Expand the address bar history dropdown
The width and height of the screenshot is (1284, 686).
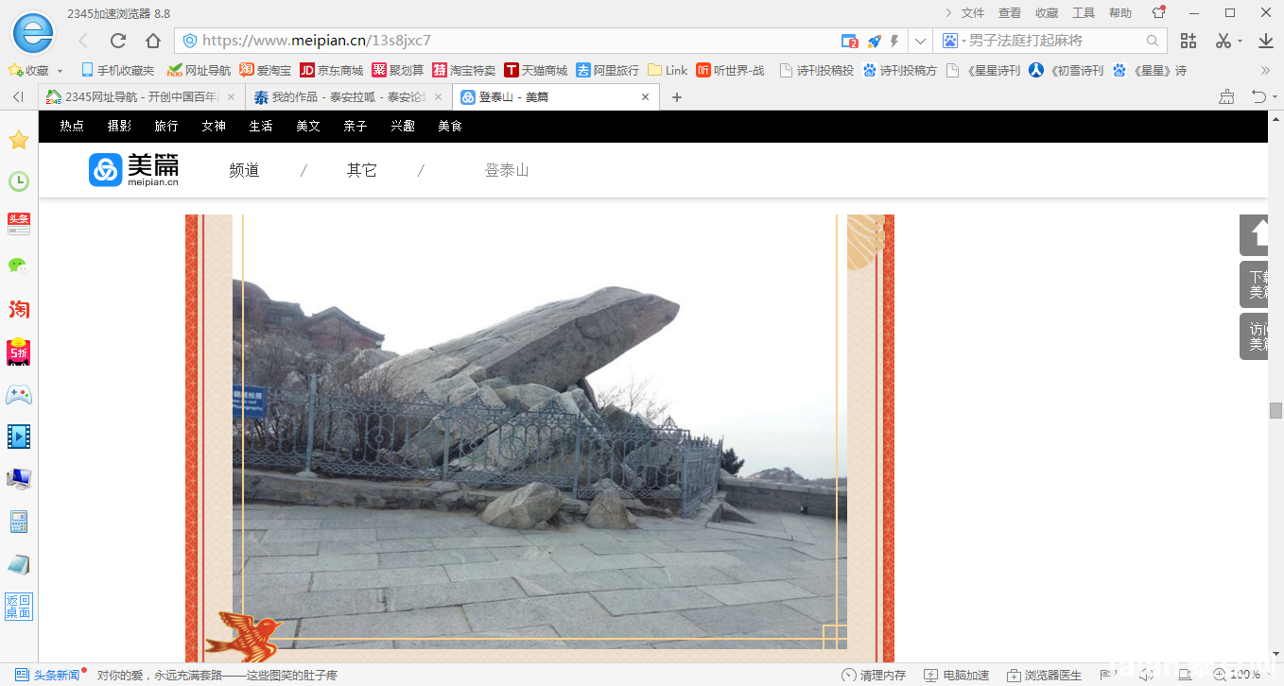pyautogui.click(x=920, y=41)
